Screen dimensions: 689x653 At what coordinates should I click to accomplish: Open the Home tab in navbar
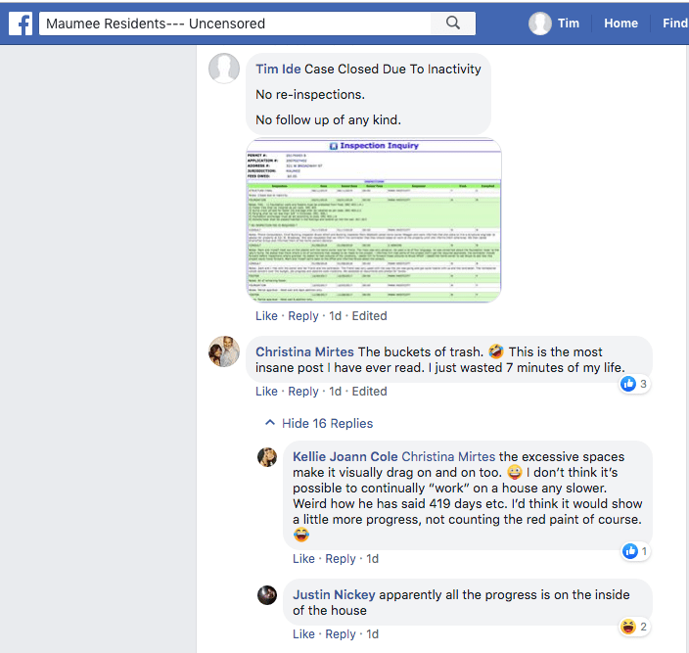click(620, 23)
